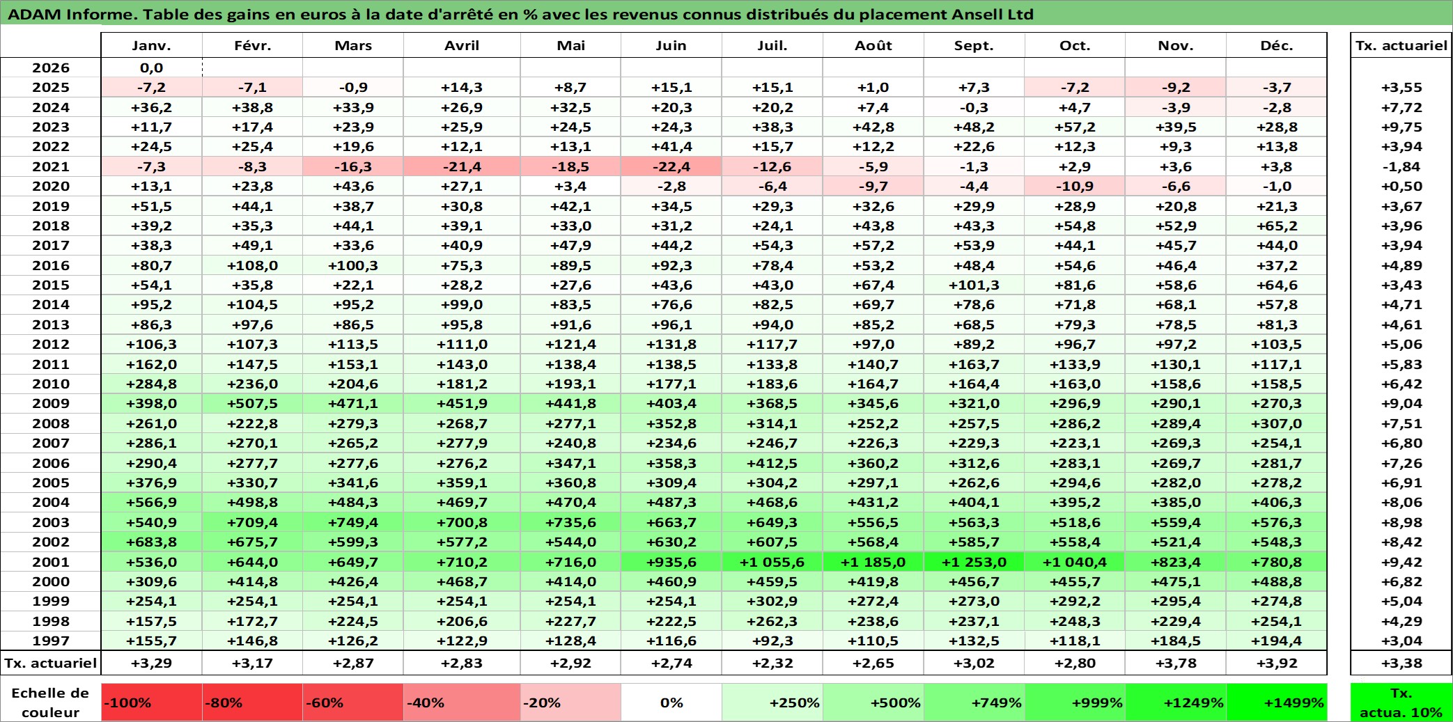Click the -20% pale red swatch
The height and width of the screenshot is (722, 1453).
point(570,703)
